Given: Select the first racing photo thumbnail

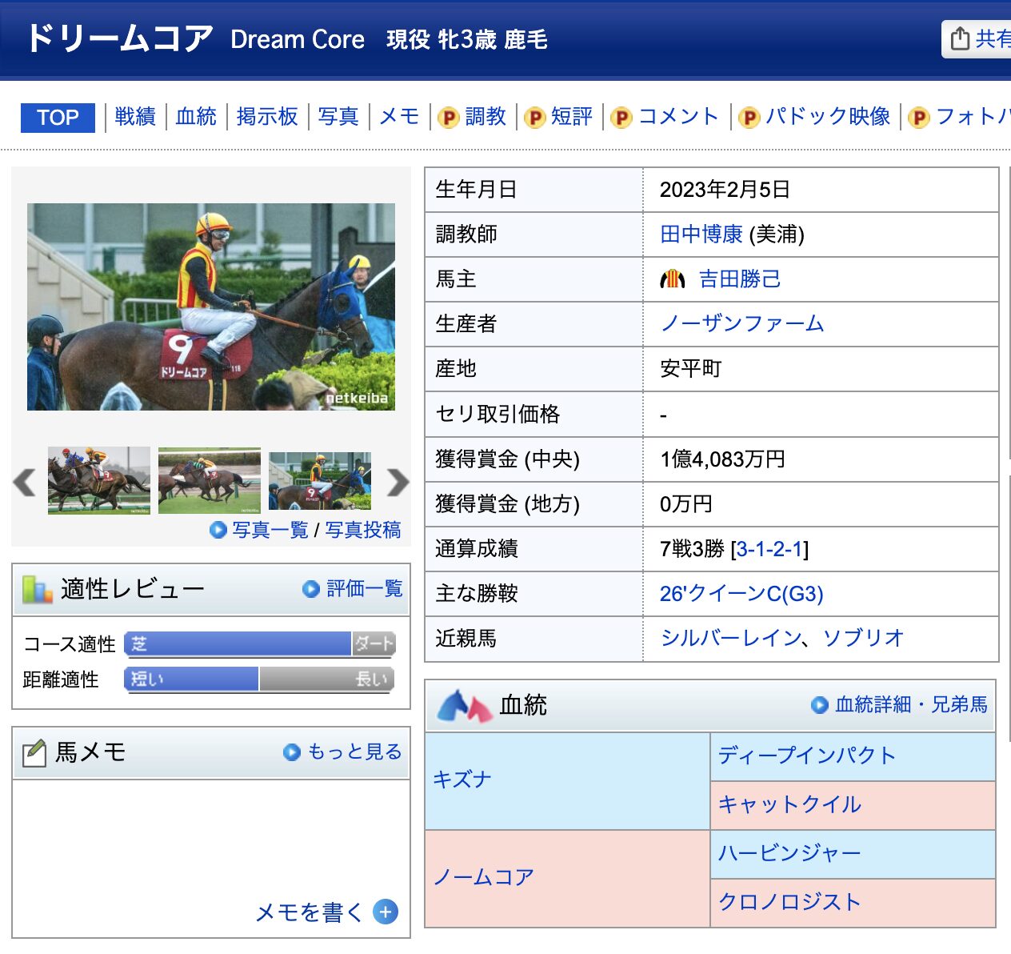Looking at the screenshot, I should tap(99, 480).
